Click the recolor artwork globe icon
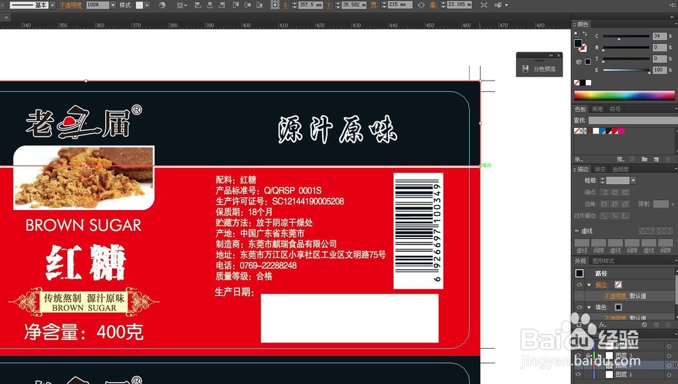678x384 pixels. (162, 5)
